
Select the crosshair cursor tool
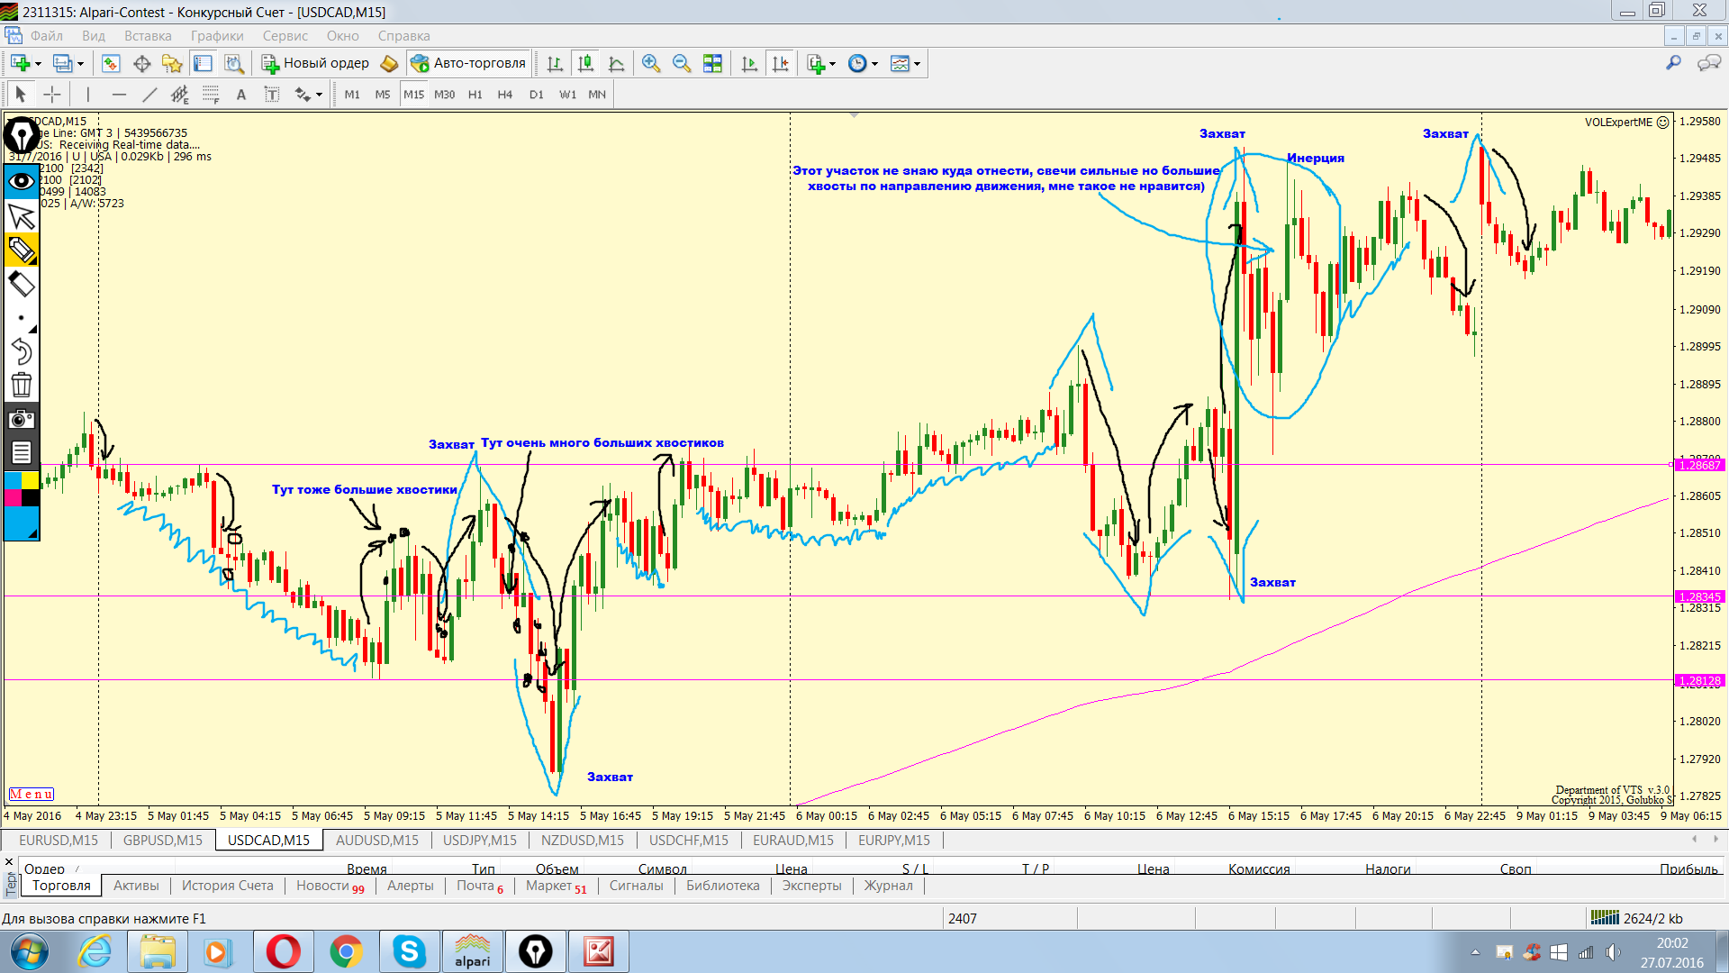52,95
